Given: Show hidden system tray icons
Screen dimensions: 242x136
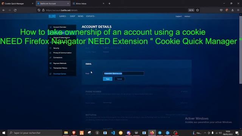Looking at the screenshot, I should (205, 133).
